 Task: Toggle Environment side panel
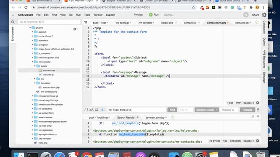(x=13, y=34)
